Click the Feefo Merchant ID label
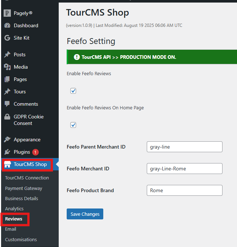The width and height of the screenshot is (237, 247). tap(88, 169)
